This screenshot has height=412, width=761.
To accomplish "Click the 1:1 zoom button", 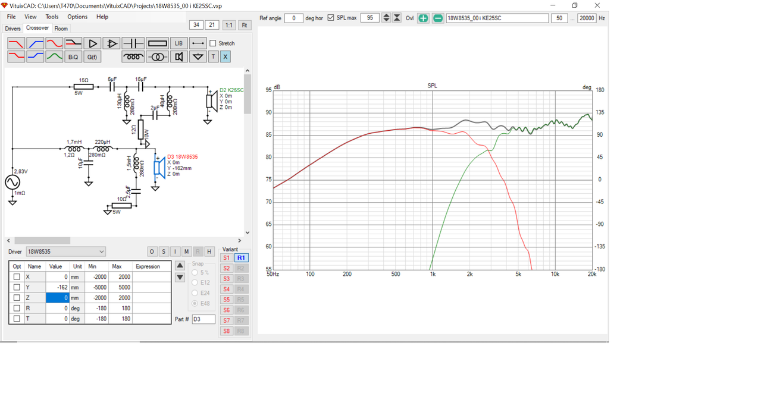I will coord(228,25).
